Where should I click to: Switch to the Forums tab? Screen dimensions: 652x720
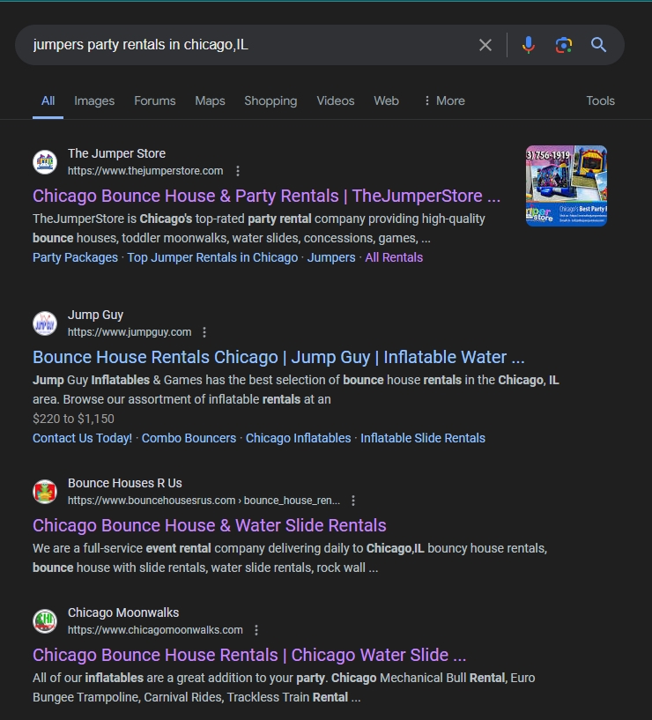[x=155, y=101]
